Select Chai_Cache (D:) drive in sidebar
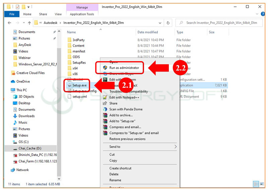 tap(29, 148)
